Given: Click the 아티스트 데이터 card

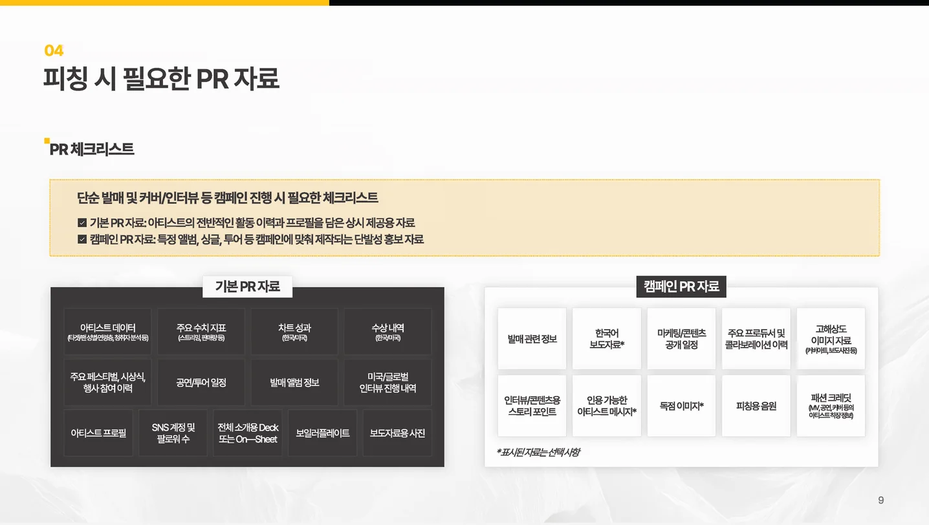Looking at the screenshot, I should click(108, 332).
